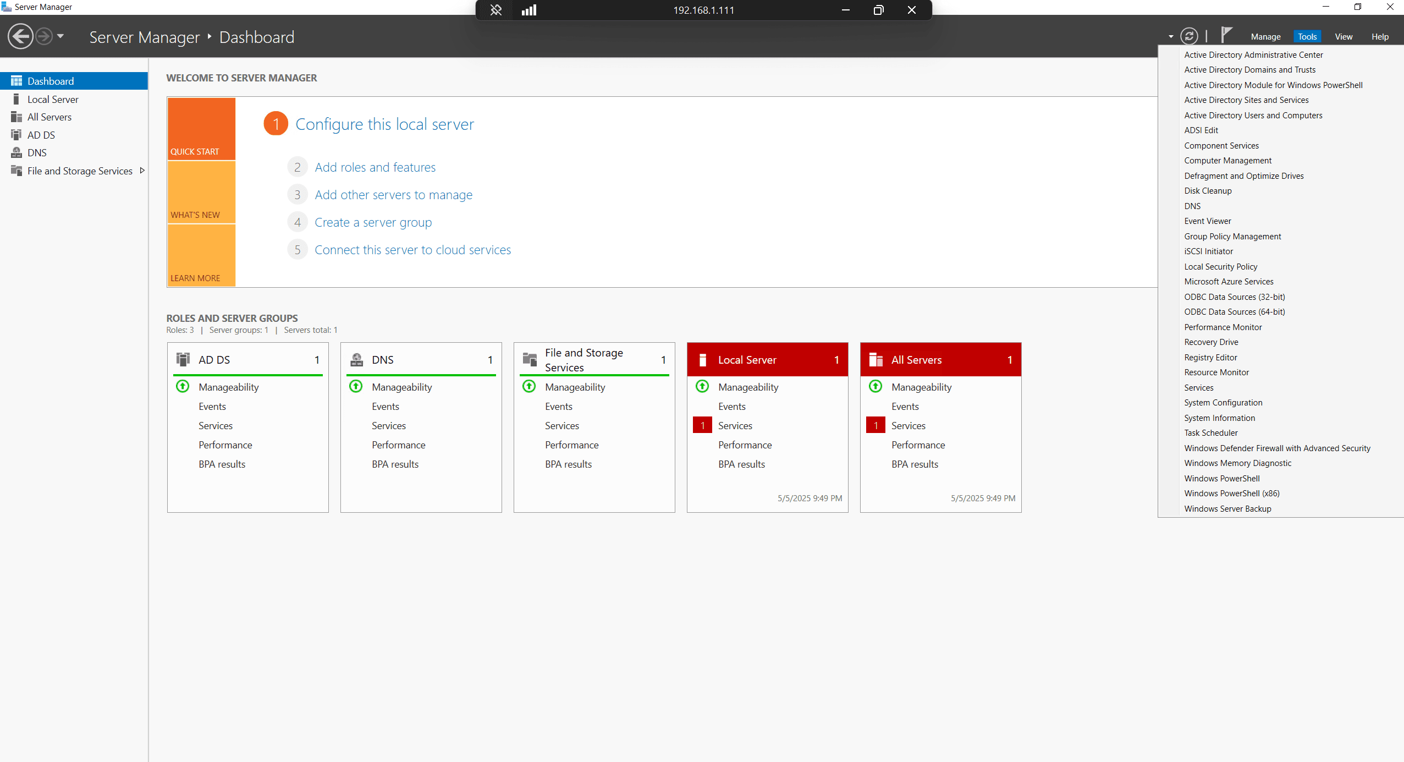Open the navigation history dropdown arrow
The width and height of the screenshot is (1404, 762).
click(x=60, y=36)
